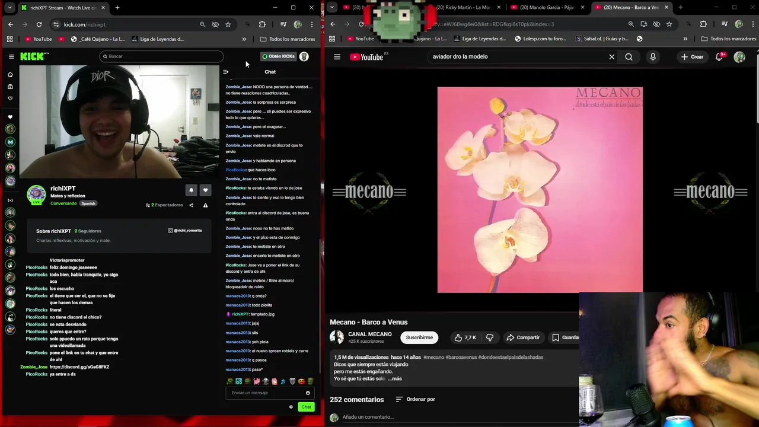Viewport: 759px width, 427px height.
Task: Open the Conversando category link
Action: [63, 203]
